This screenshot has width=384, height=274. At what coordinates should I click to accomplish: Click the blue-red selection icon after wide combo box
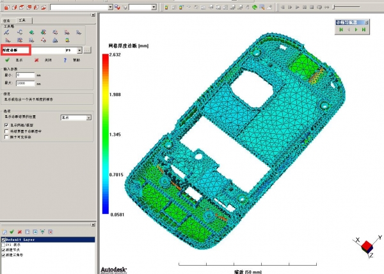point(117,7)
